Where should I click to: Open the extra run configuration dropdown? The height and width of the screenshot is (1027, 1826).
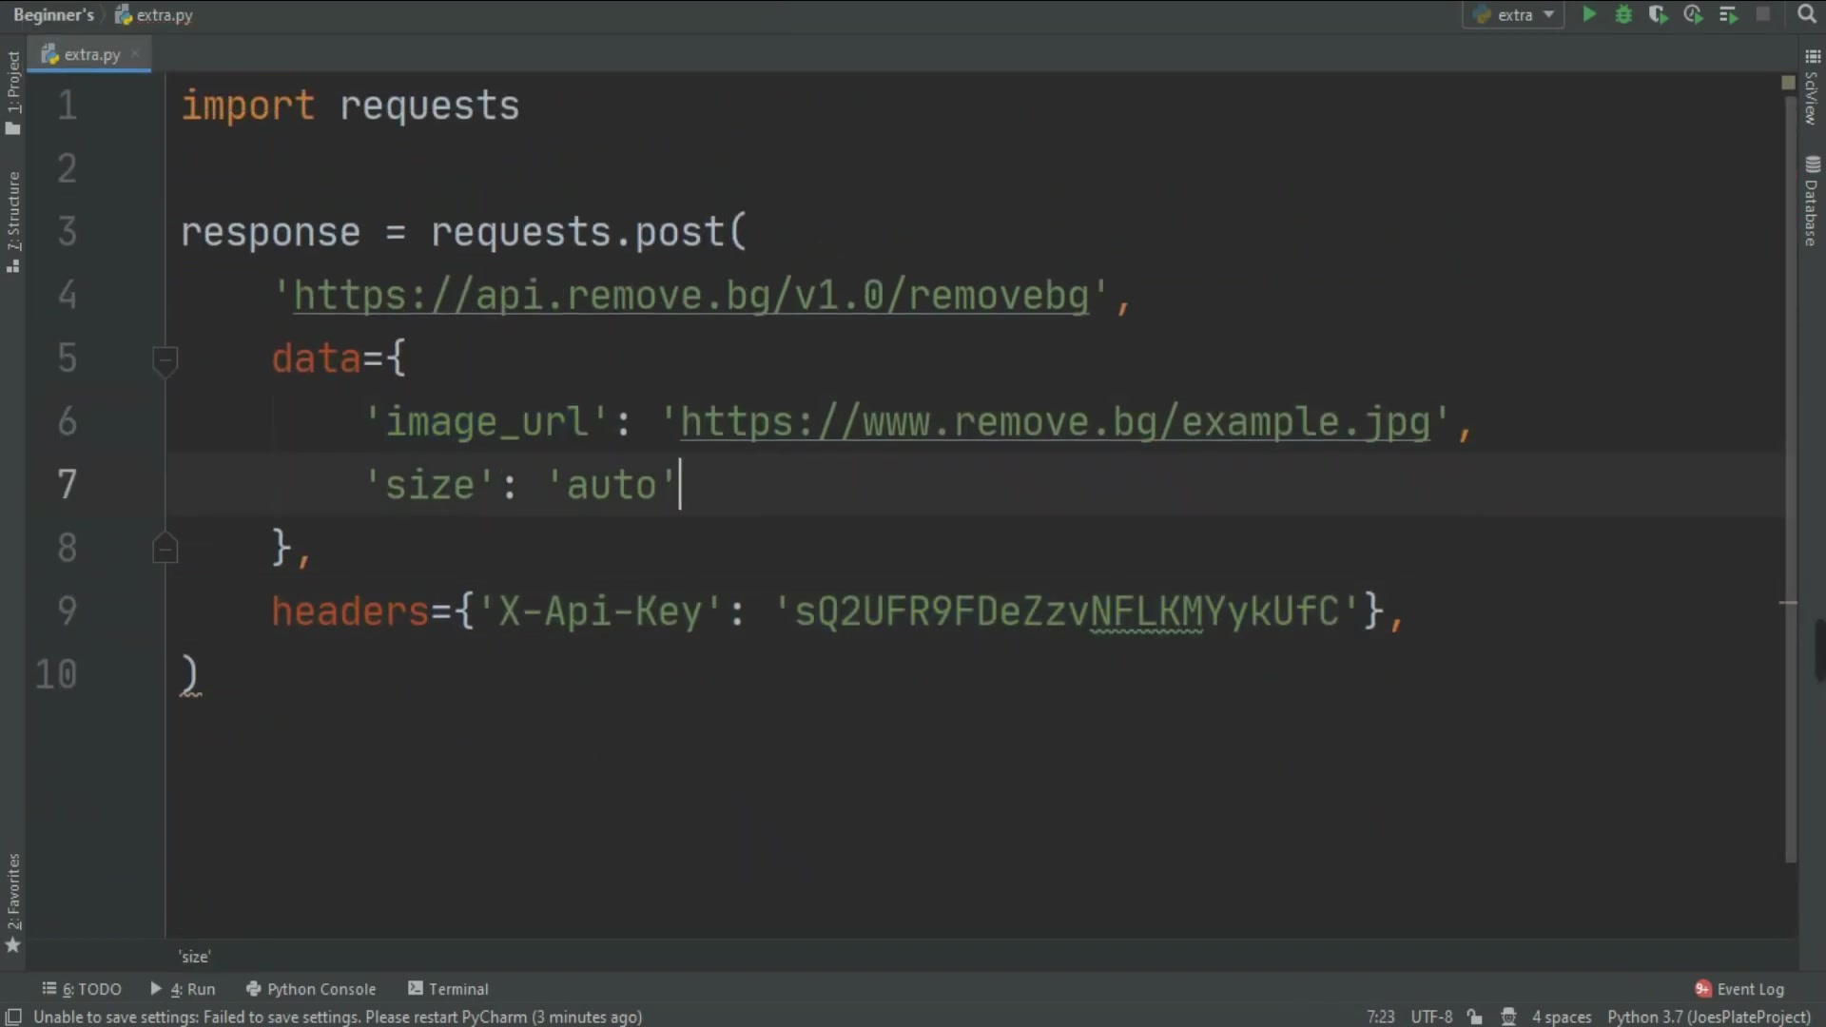click(1513, 14)
